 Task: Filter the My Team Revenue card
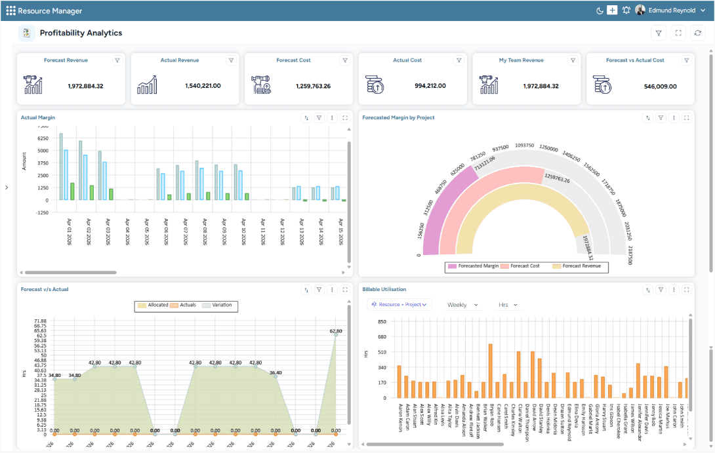tap(573, 60)
